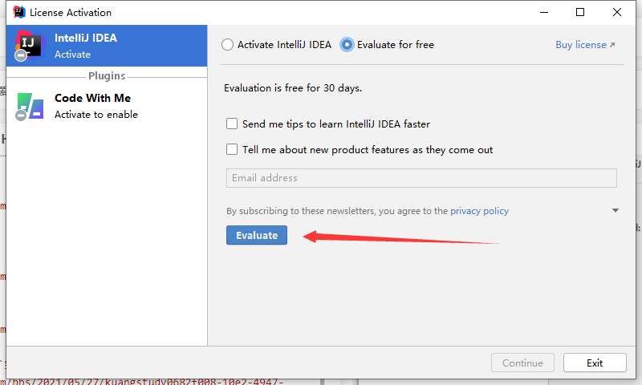Open the privacy policy link

coord(479,211)
